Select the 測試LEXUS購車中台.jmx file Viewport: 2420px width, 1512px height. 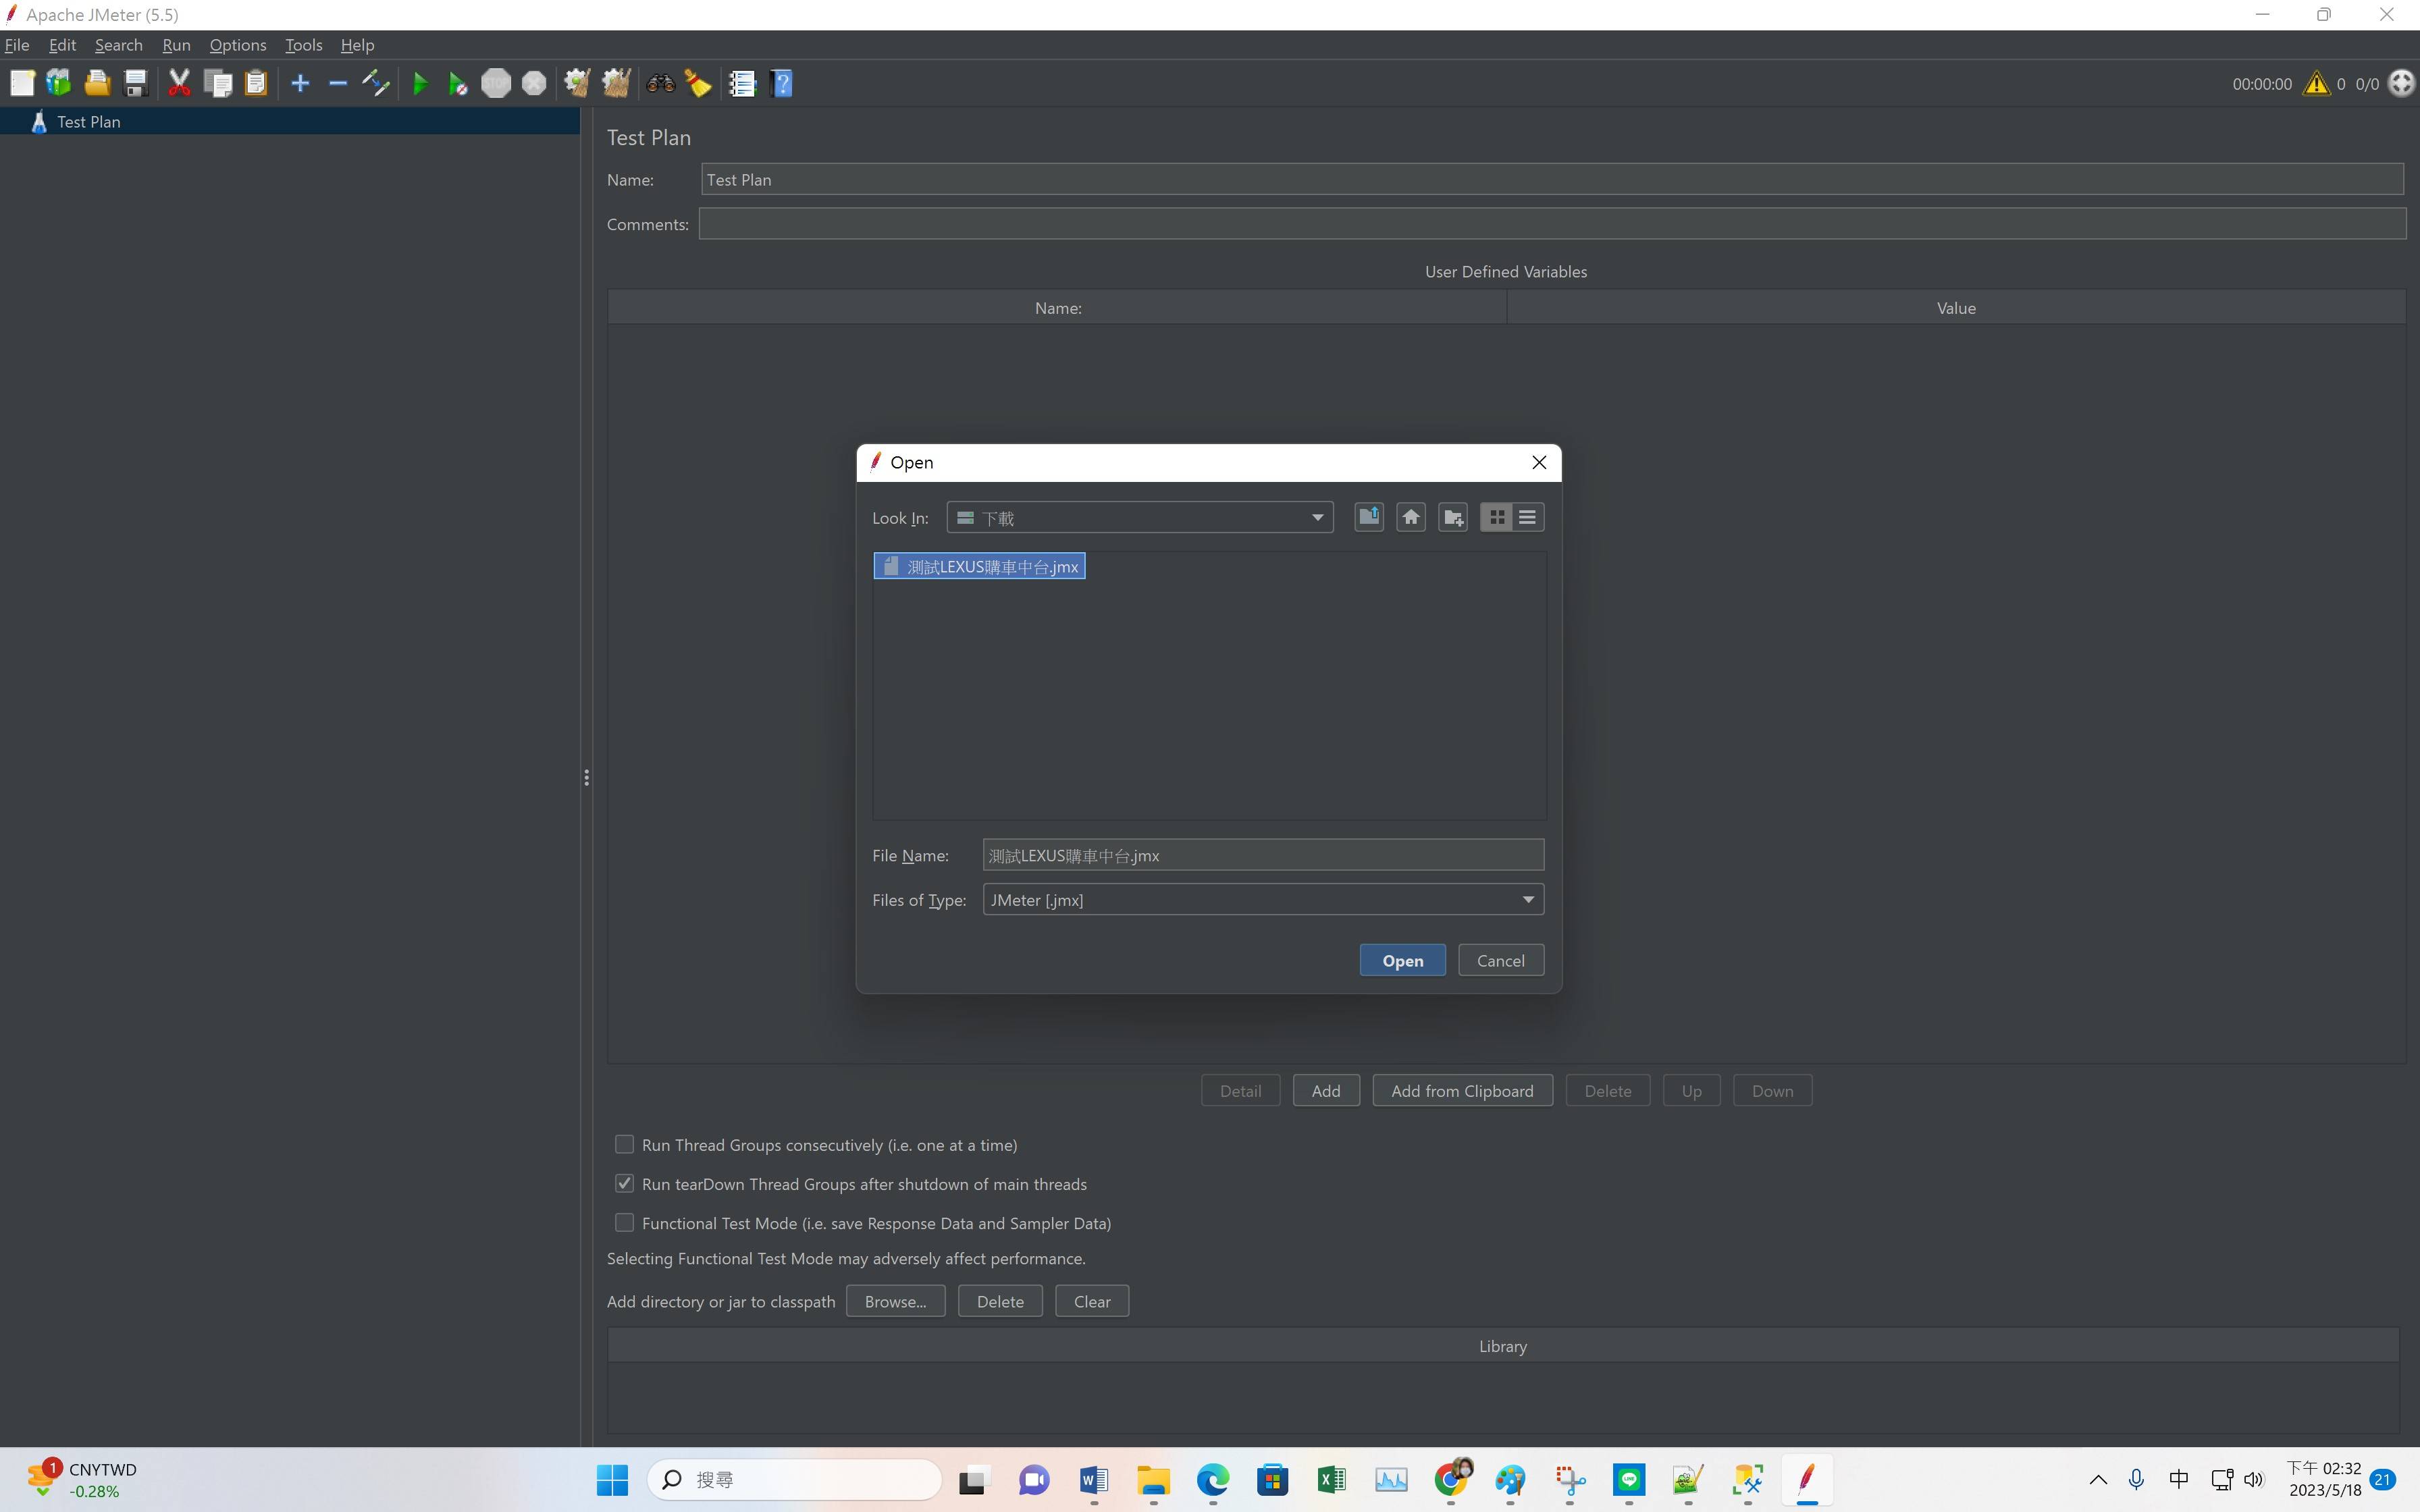pos(980,566)
